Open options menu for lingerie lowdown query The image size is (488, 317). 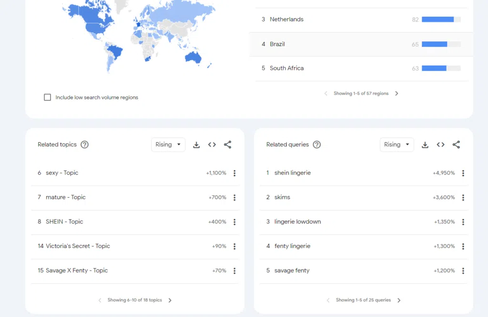463,222
